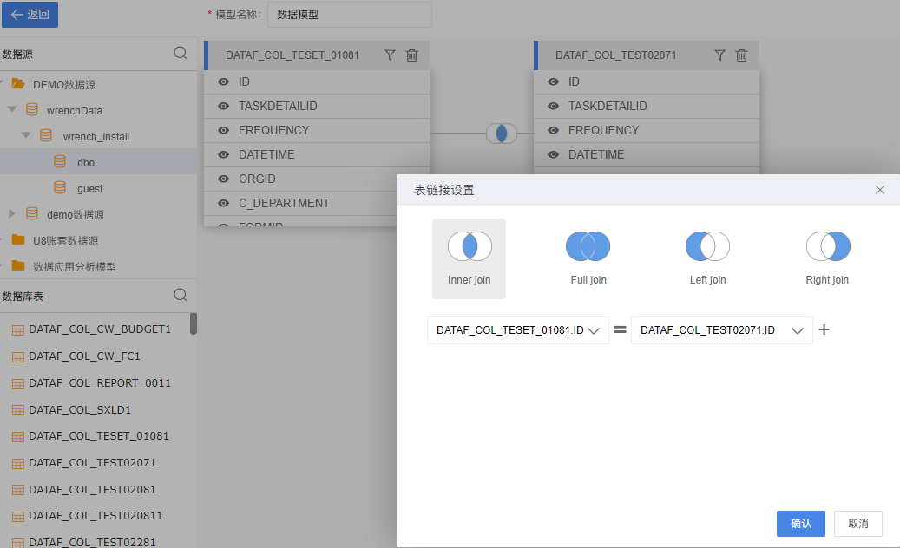This screenshot has width=900, height=548.
Task: Select table DATAF_COL_CW_BUDGET1
Action: click(x=98, y=329)
